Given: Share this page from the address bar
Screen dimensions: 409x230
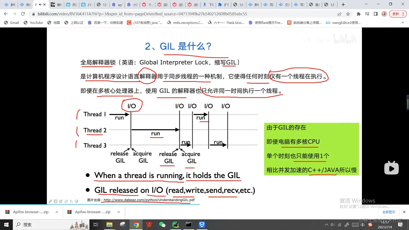Looking at the screenshot, I should [x=339, y=14].
